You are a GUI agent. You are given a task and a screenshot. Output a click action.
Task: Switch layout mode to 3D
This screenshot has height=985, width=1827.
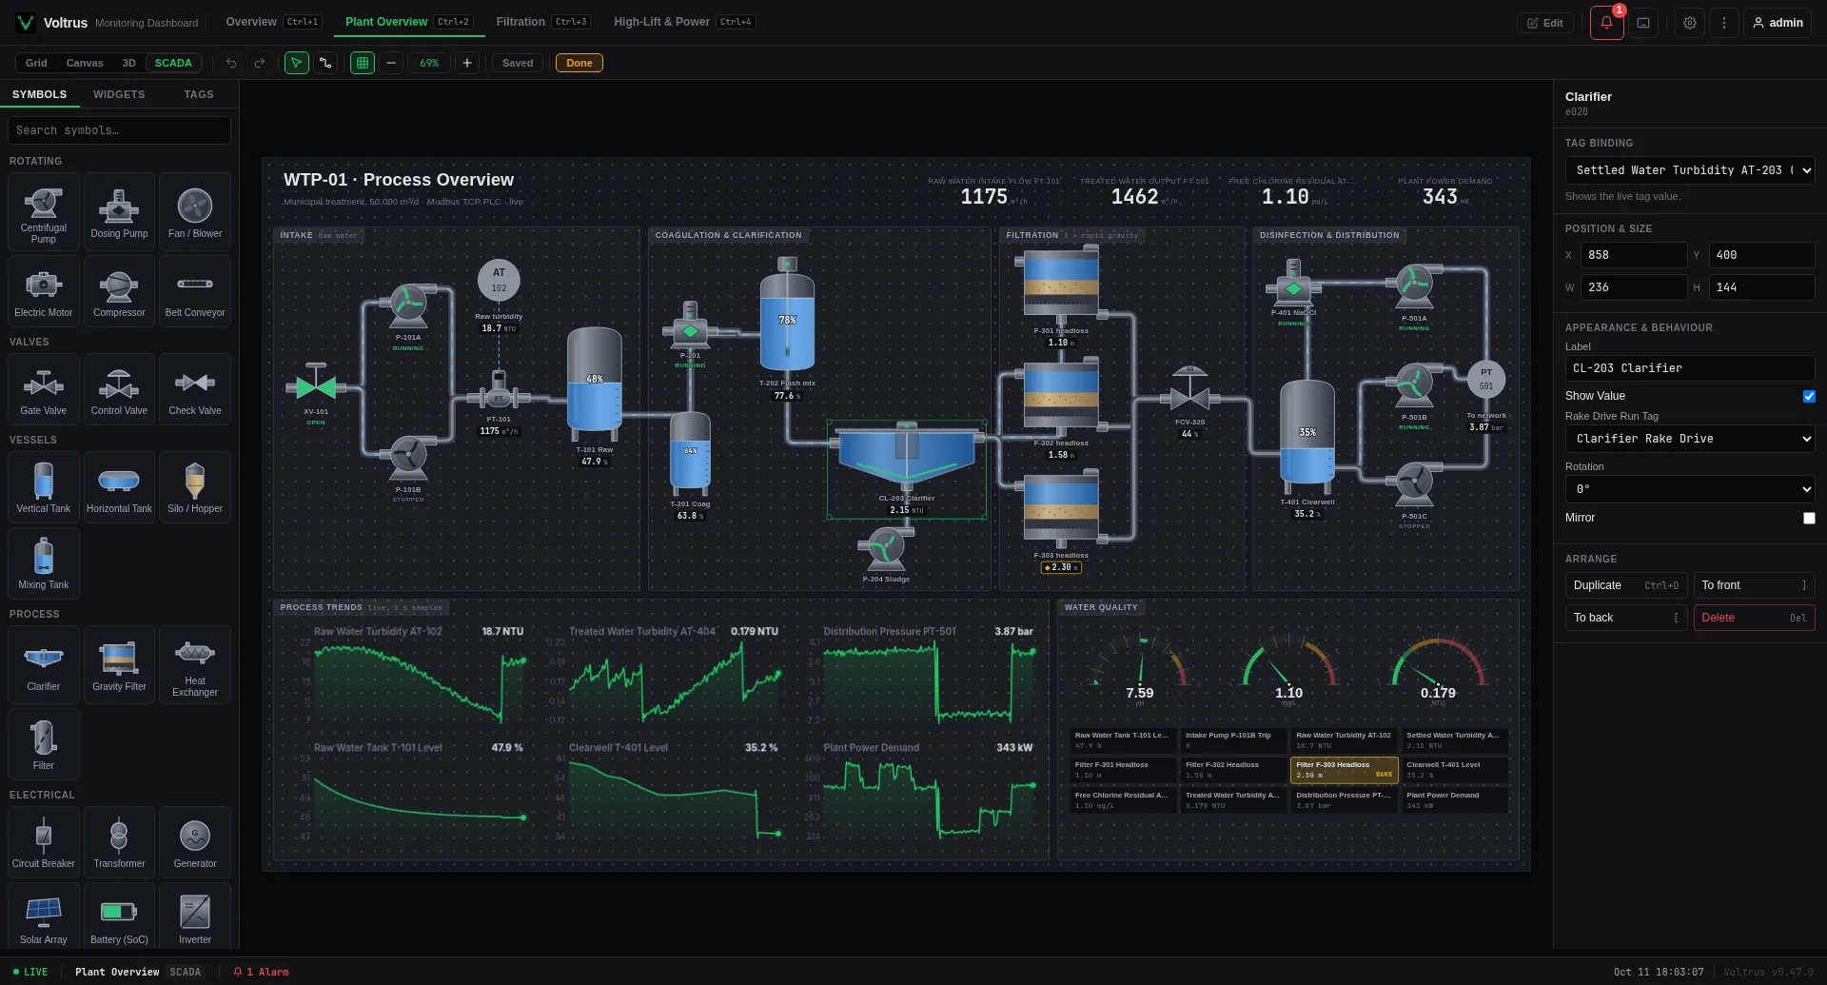click(x=128, y=63)
